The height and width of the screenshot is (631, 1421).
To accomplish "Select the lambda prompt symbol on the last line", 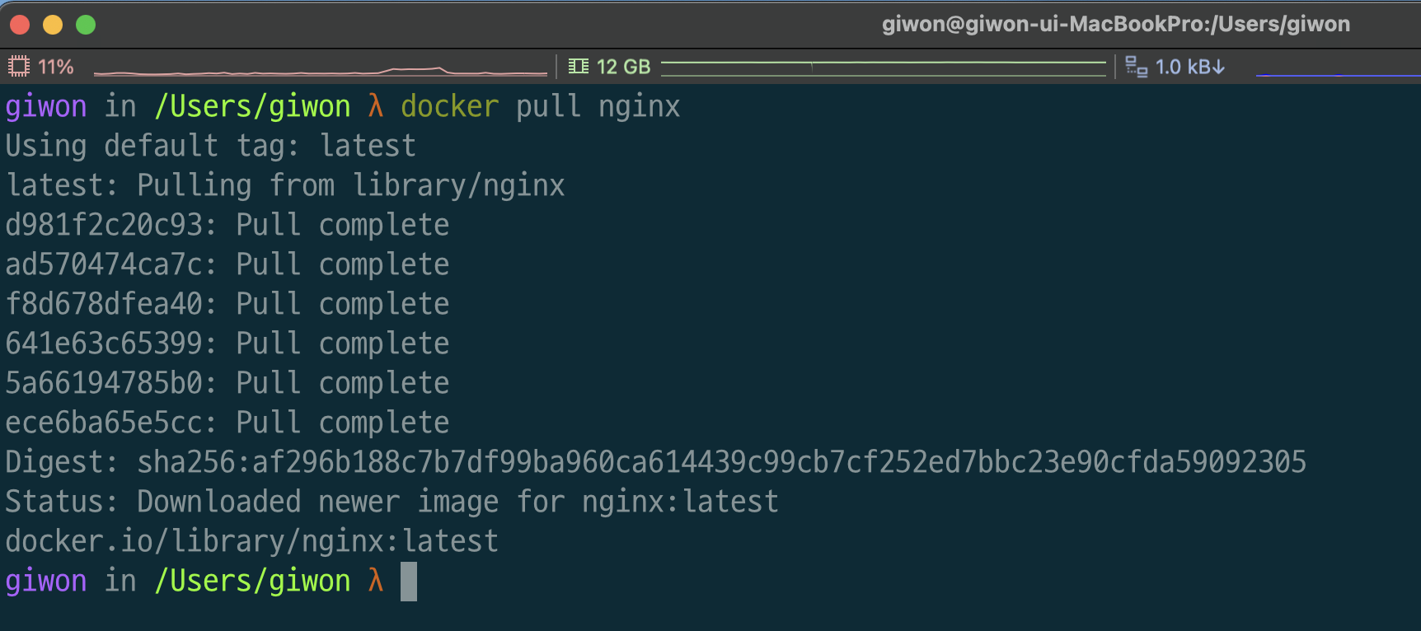I will pyautogui.click(x=375, y=581).
